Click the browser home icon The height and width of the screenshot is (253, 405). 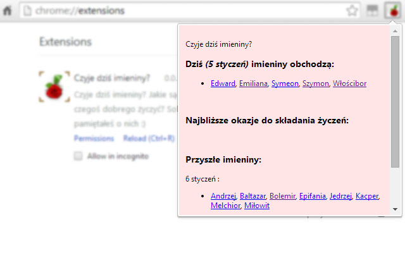(8, 11)
